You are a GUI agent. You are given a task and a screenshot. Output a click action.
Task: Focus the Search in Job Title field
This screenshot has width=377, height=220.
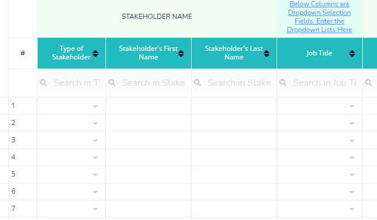(319, 83)
